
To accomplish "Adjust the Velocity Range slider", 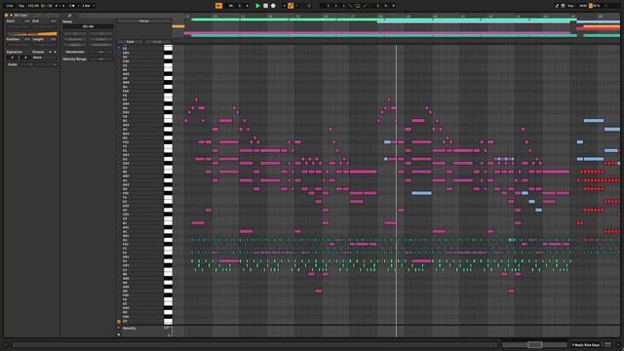I will coord(101,58).
